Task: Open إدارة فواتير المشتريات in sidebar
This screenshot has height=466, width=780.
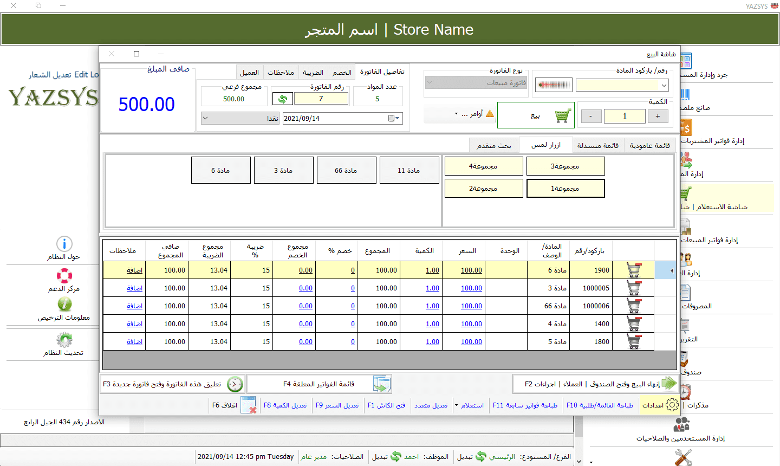Action: pyautogui.click(x=713, y=141)
